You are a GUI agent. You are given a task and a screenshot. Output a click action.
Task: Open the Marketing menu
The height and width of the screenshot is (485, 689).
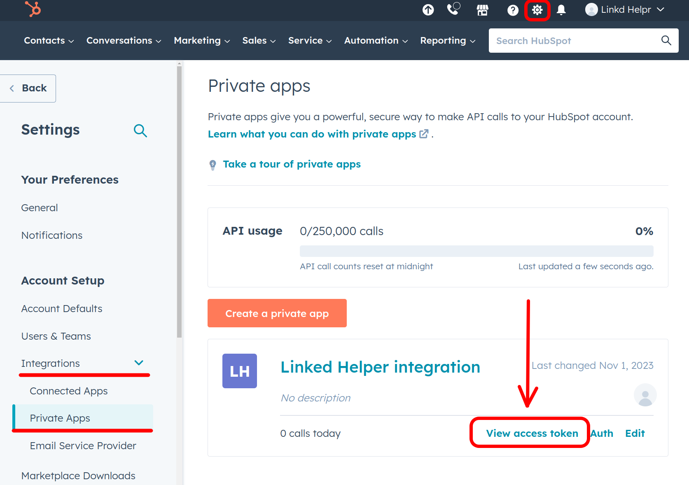(202, 40)
